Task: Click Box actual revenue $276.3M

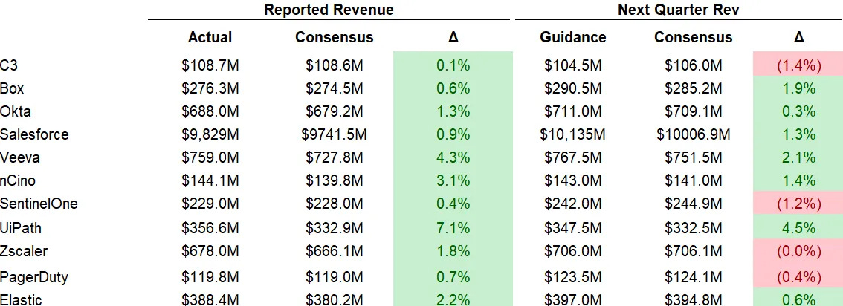Action: (210, 88)
